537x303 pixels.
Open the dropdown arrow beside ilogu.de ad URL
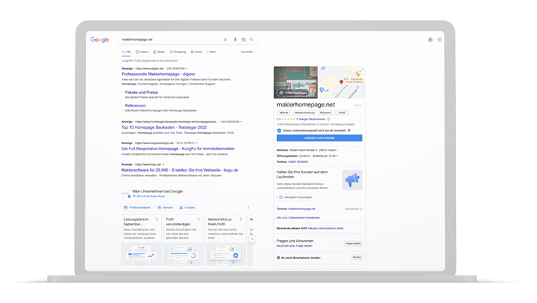[163, 164]
